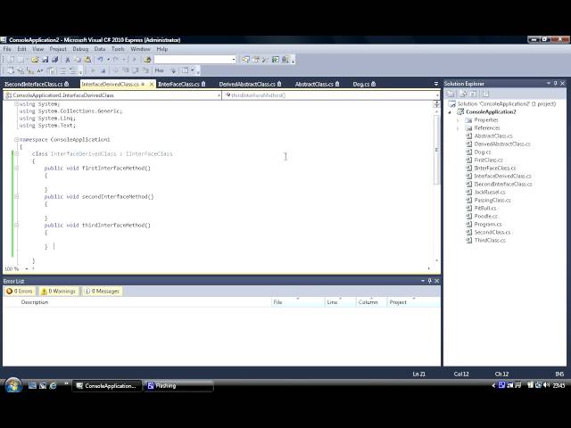
Task: Open the class navigation dropdown
Action: (219, 95)
